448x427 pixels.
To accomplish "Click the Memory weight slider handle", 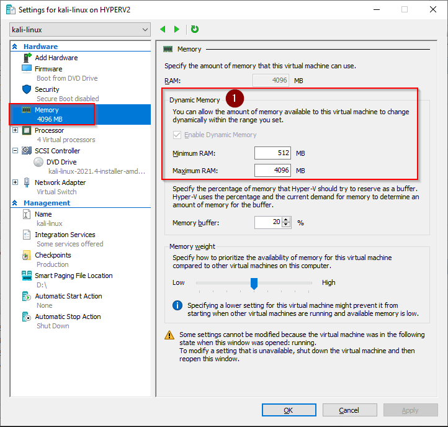I will (x=254, y=283).
